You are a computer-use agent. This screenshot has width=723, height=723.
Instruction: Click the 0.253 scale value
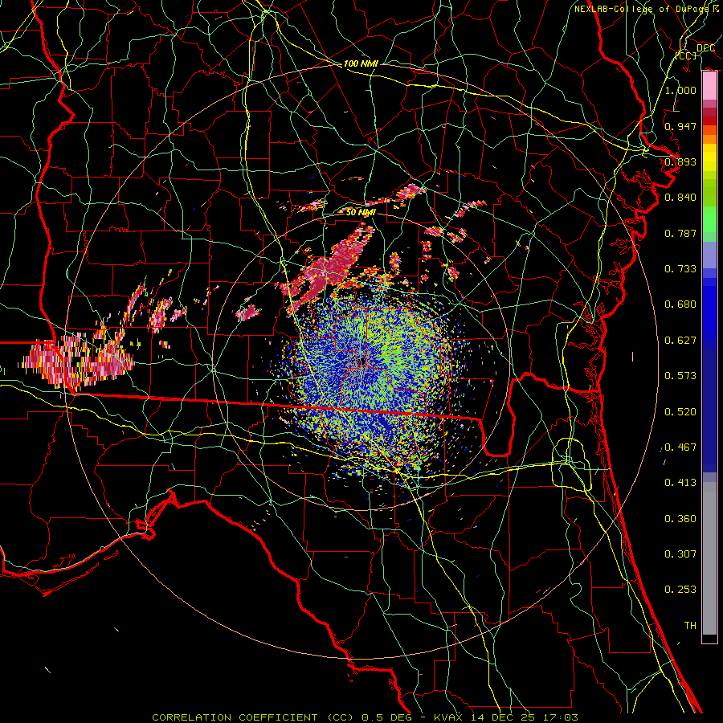pyautogui.click(x=680, y=590)
